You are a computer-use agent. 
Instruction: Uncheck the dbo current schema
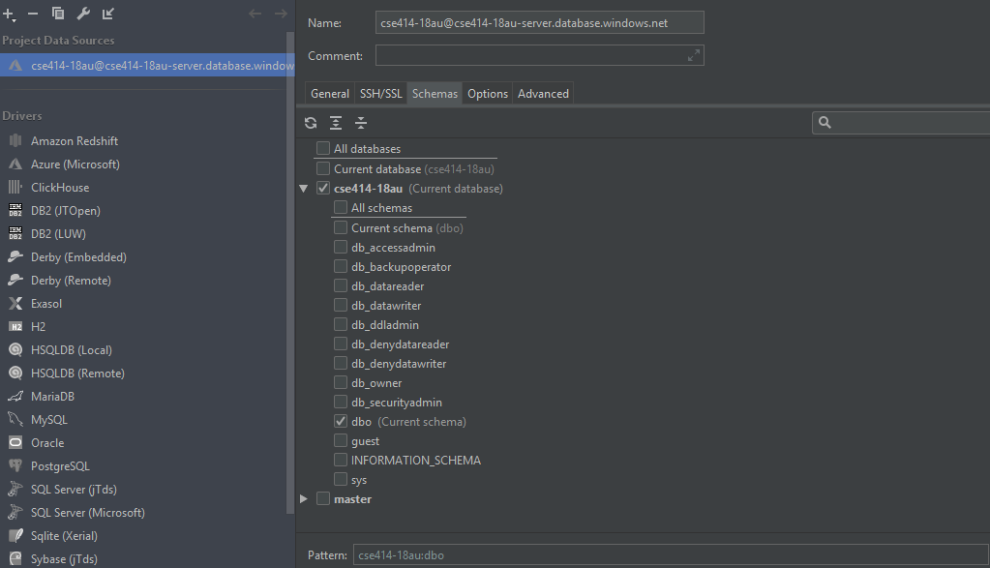click(341, 421)
